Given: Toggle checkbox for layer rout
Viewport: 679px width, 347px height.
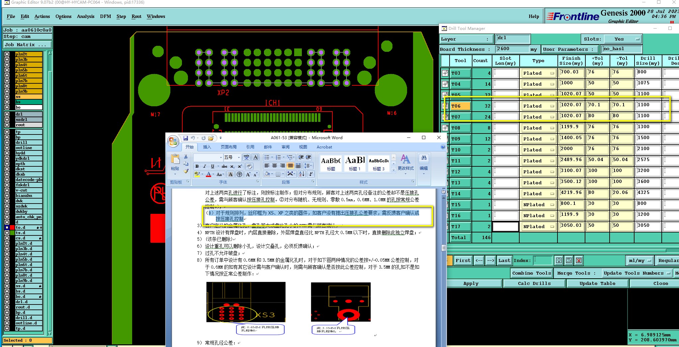Looking at the screenshot, I should point(7,125).
